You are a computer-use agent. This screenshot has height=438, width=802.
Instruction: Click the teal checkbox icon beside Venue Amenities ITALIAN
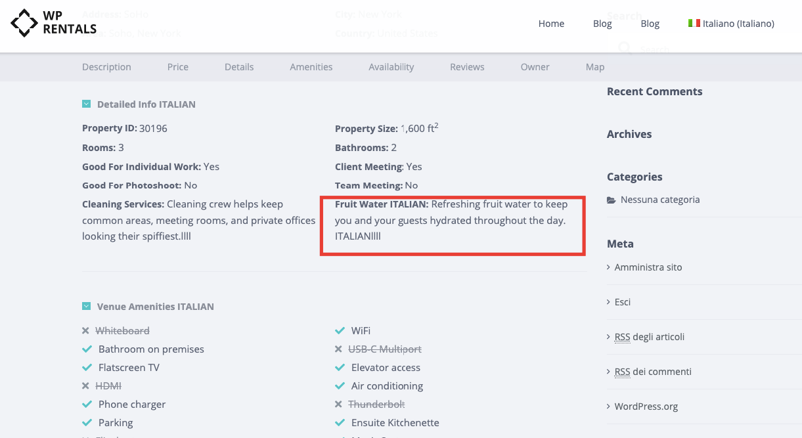87,305
